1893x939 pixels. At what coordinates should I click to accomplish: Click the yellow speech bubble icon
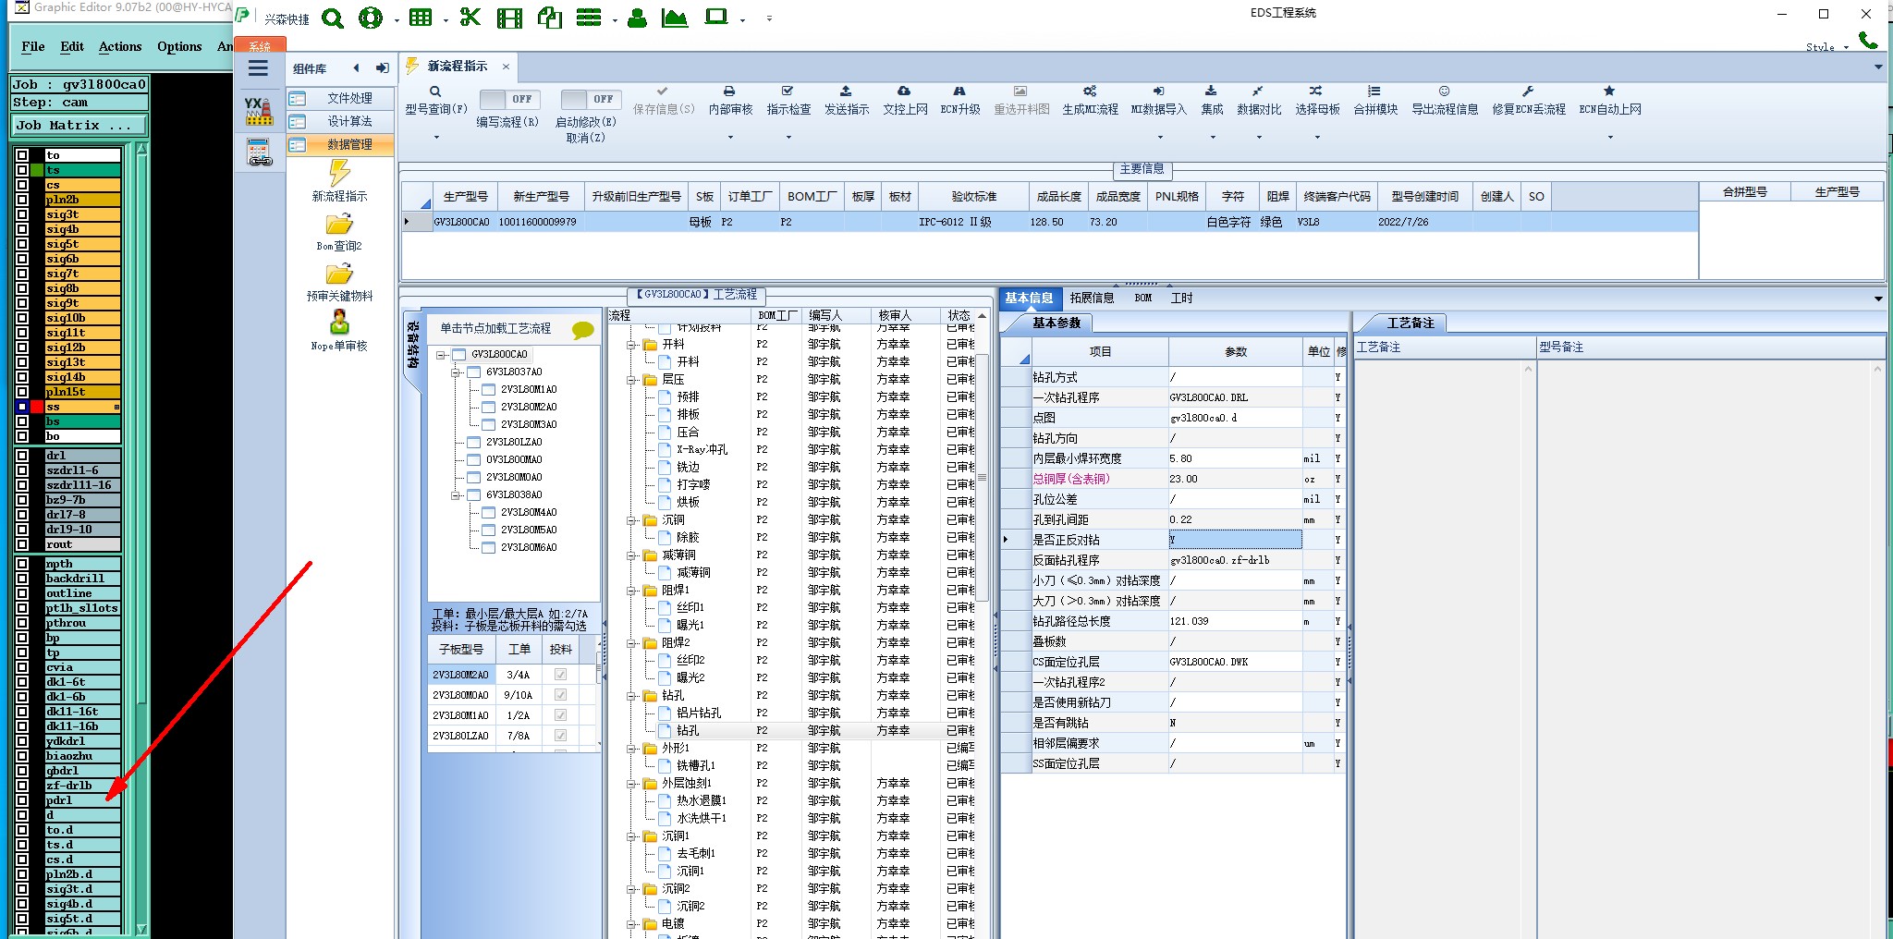[x=583, y=330]
